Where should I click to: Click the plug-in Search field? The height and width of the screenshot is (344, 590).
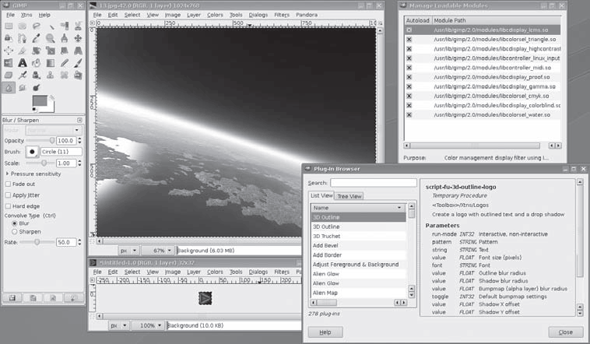click(374, 183)
